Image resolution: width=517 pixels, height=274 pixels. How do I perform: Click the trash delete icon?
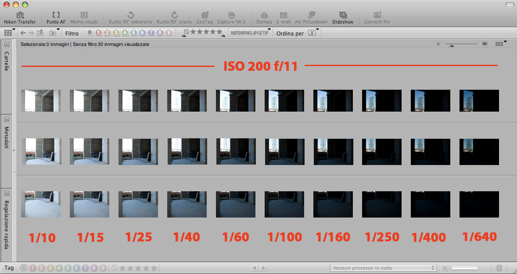click(499, 268)
